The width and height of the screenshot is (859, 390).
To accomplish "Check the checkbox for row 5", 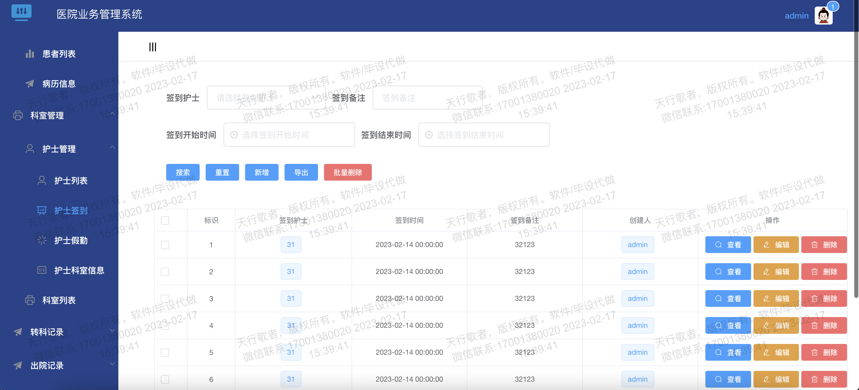I will (165, 352).
